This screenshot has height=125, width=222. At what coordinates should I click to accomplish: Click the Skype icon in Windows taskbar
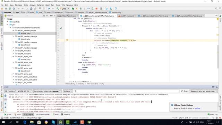click(53, 122)
